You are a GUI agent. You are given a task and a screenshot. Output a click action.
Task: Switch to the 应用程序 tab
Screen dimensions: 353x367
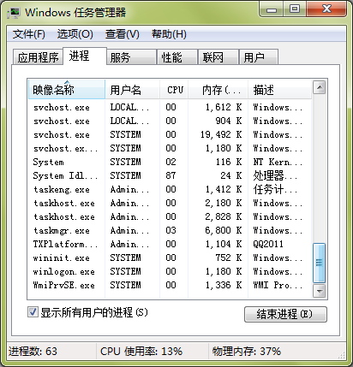pos(38,57)
